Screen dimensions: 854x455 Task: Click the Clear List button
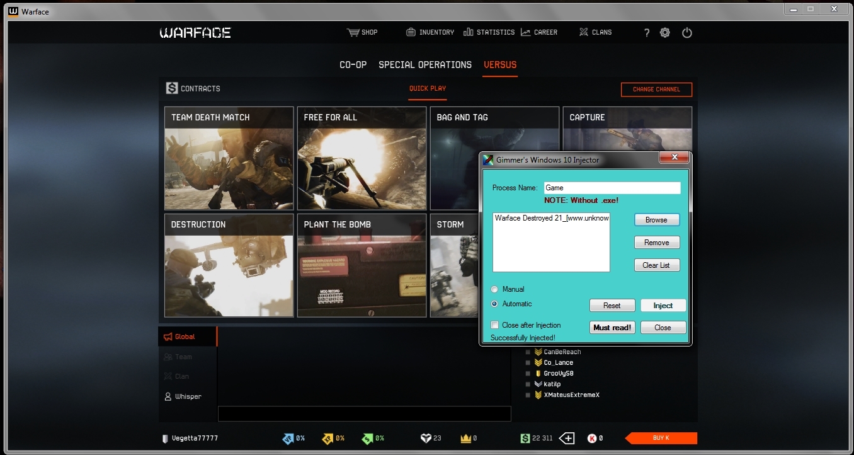coord(657,265)
